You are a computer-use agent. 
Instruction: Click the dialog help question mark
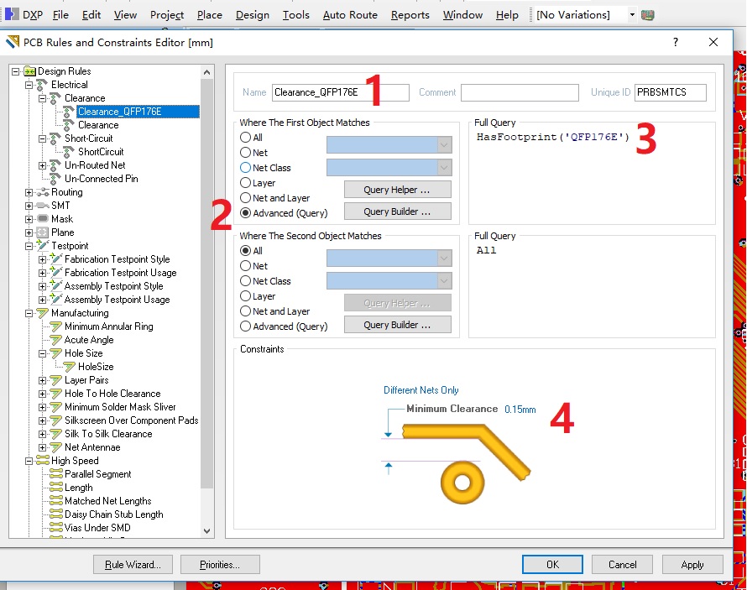tap(675, 42)
